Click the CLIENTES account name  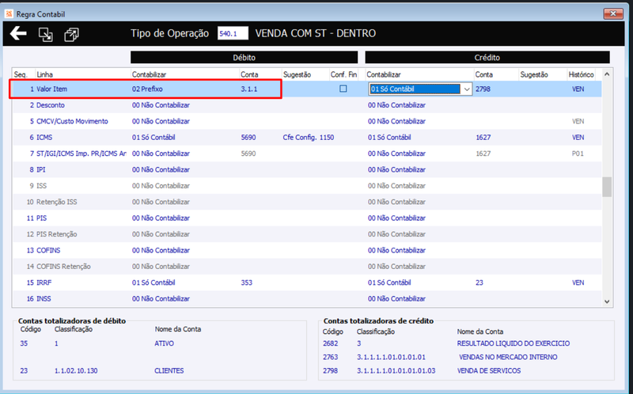pyautogui.click(x=169, y=370)
